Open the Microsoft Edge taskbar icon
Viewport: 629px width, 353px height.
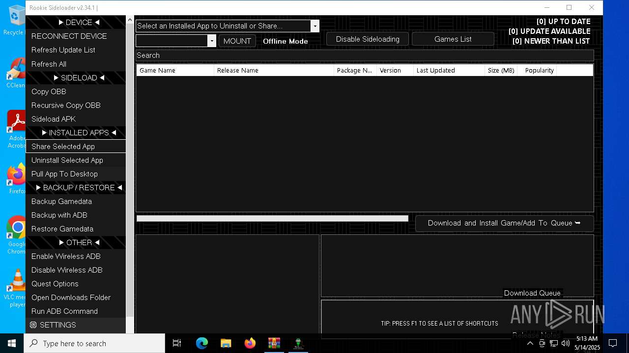tap(202, 343)
